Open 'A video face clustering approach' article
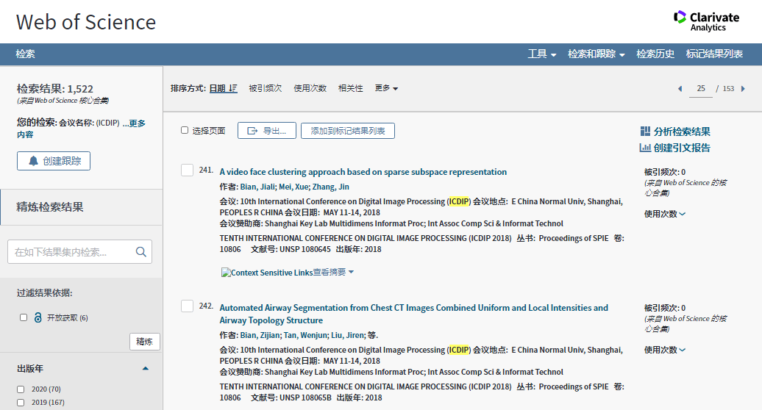The height and width of the screenshot is (410, 762). (x=363, y=172)
